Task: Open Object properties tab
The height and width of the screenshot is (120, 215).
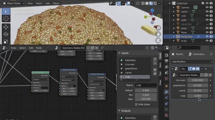Action: coord(167,86)
